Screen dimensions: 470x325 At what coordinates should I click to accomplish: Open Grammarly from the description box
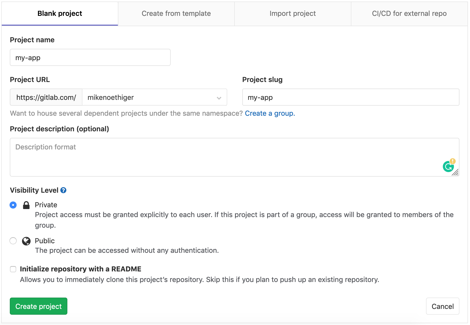click(x=448, y=166)
